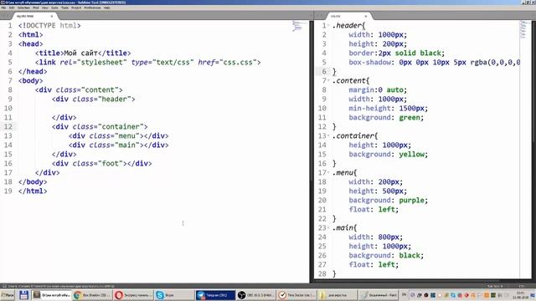The width and height of the screenshot is (536, 301).
Task: Change Tab Size in status bar
Action: click(x=495, y=286)
